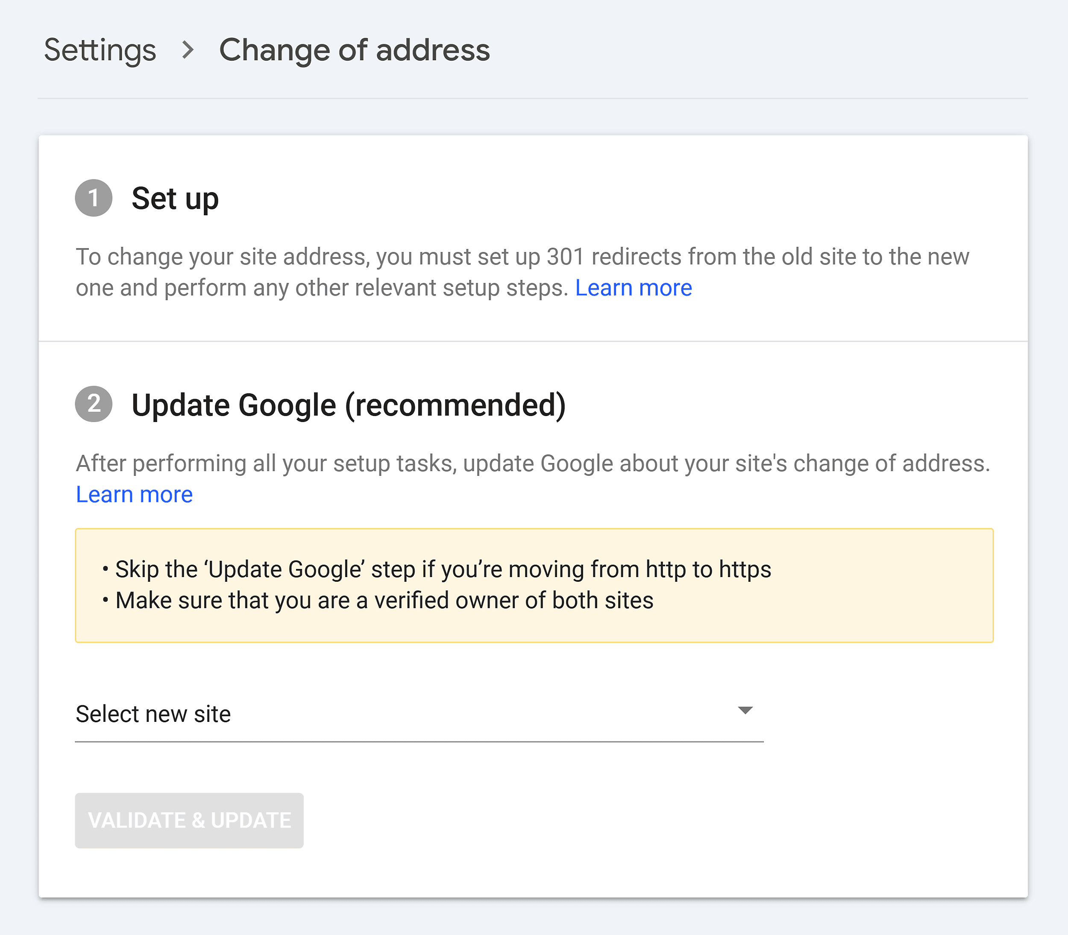Click the Update Google (recommended) heading
Screen dimensions: 1068x935
349,405
